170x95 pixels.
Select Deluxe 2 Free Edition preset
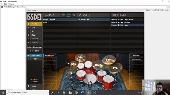pos(127,22)
